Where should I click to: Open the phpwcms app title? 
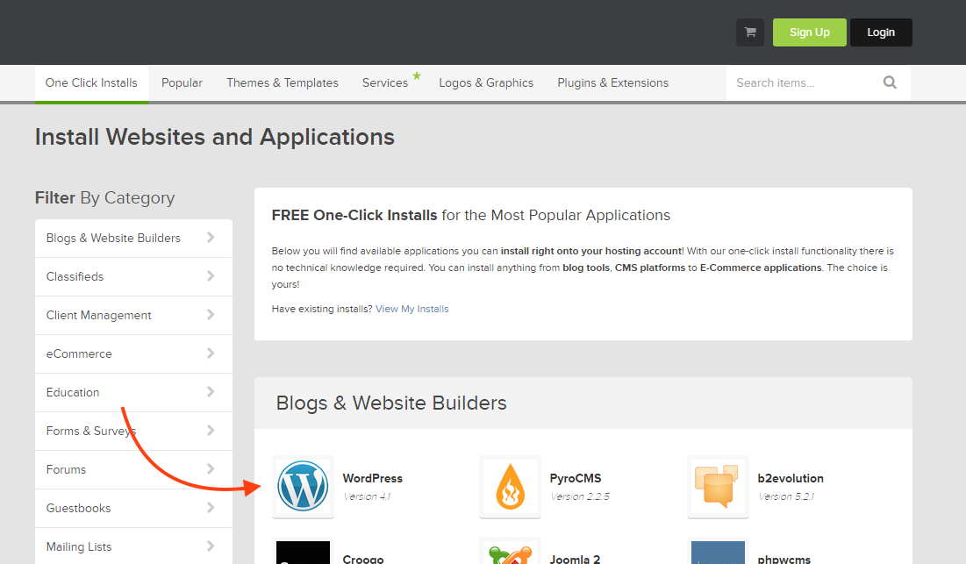[784, 559]
